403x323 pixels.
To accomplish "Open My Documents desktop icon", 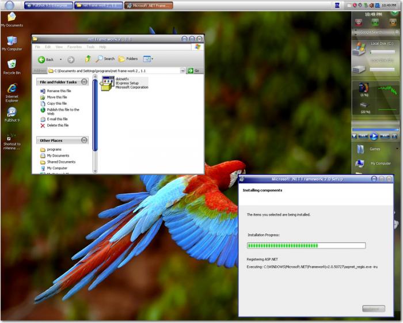I will click(12, 20).
